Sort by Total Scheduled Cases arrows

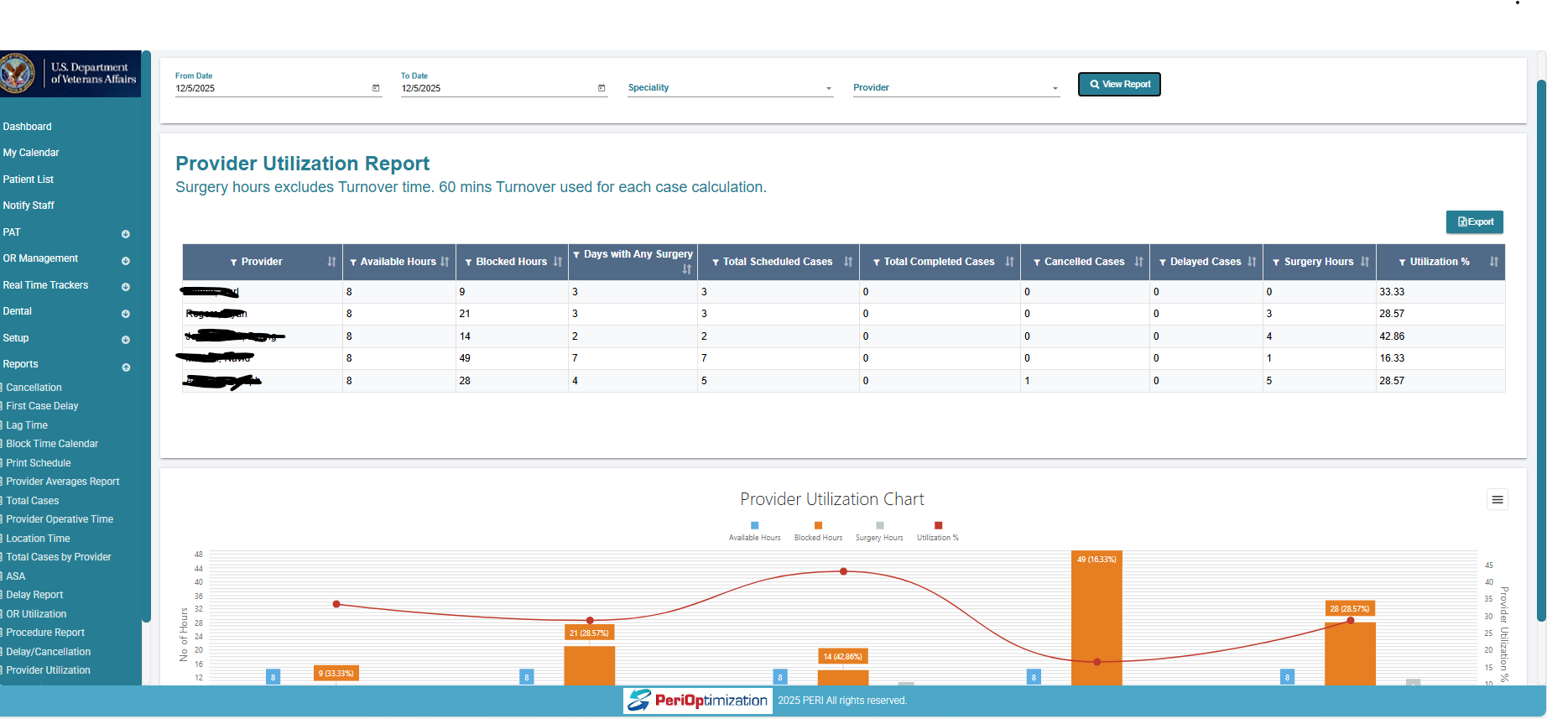pos(848,262)
